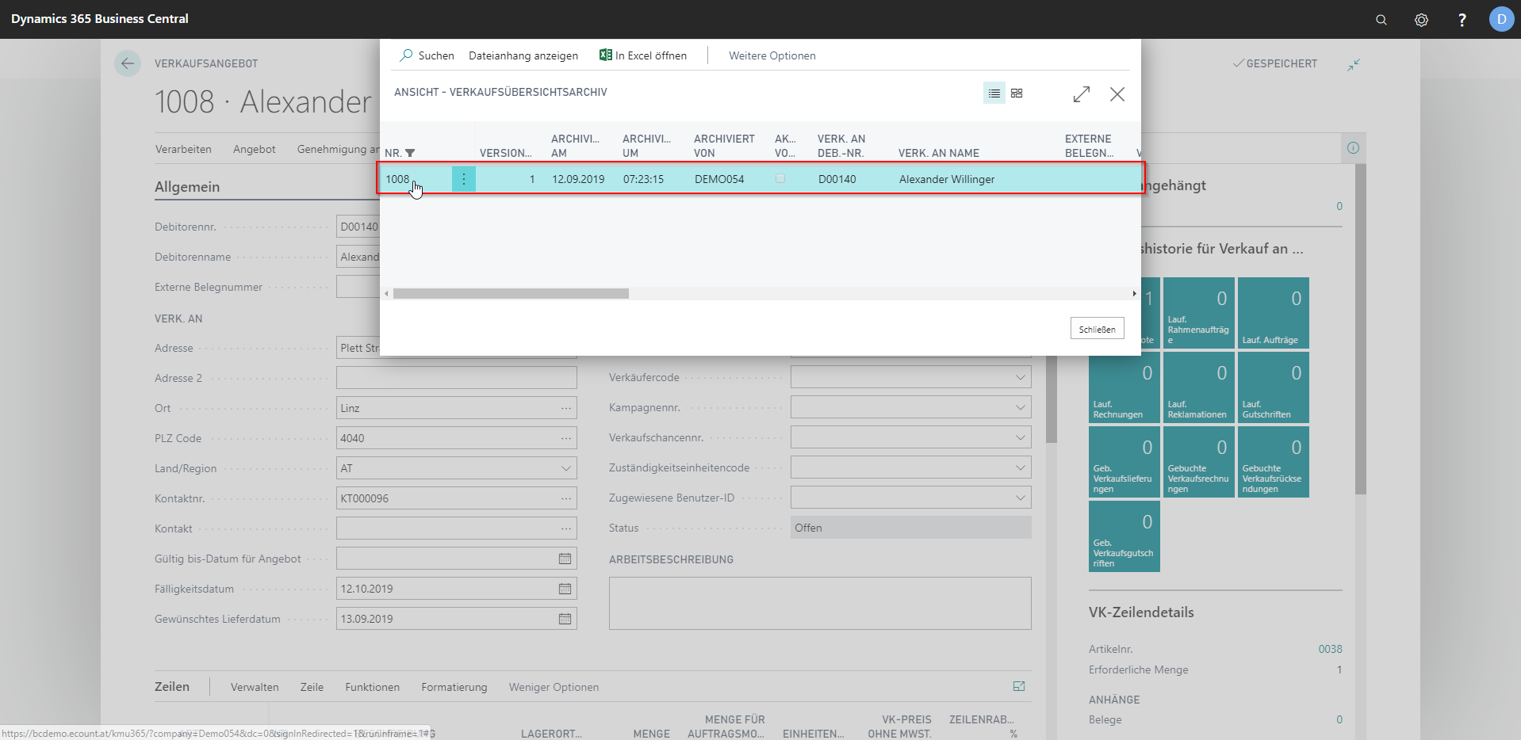Close the Verkaufsübersichtsarchiv dialog with the X
Screen dimensions: 1521x740
tap(1117, 94)
